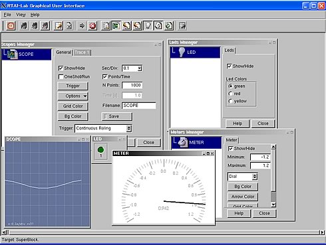This screenshot has width=326, height=245.
Task: Click the Maximum value field showing 1.2
Action: pos(260,165)
